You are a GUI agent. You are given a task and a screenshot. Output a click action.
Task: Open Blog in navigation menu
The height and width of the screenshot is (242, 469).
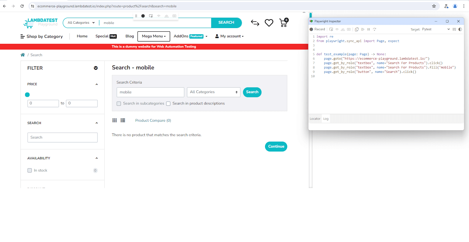coord(130,36)
